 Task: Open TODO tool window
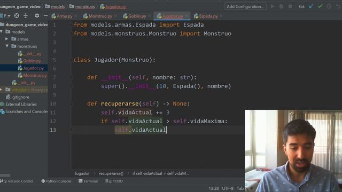(114, 181)
